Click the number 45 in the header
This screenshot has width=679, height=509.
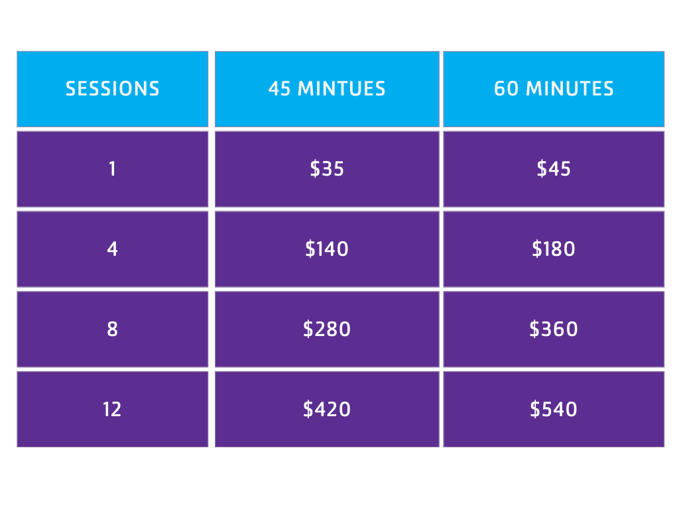pyautogui.click(x=279, y=89)
